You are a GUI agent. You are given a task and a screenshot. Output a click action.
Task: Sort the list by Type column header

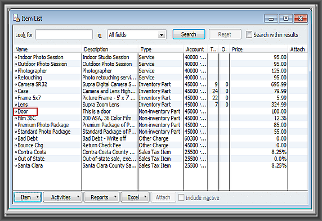[161, 49]
